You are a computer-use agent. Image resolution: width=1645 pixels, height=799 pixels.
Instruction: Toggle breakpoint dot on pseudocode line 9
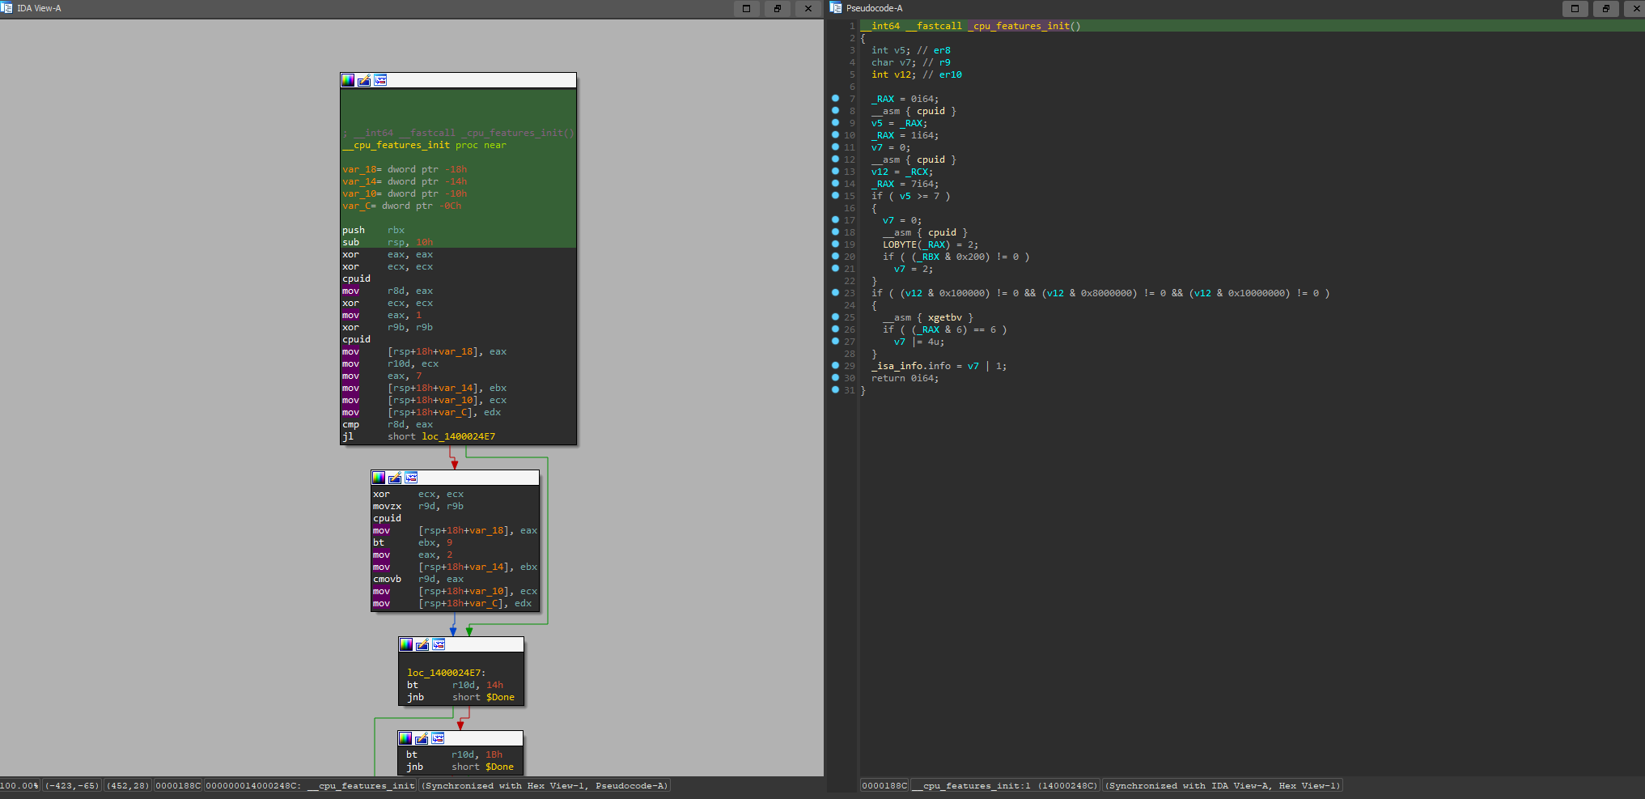(x=835, y=123)
